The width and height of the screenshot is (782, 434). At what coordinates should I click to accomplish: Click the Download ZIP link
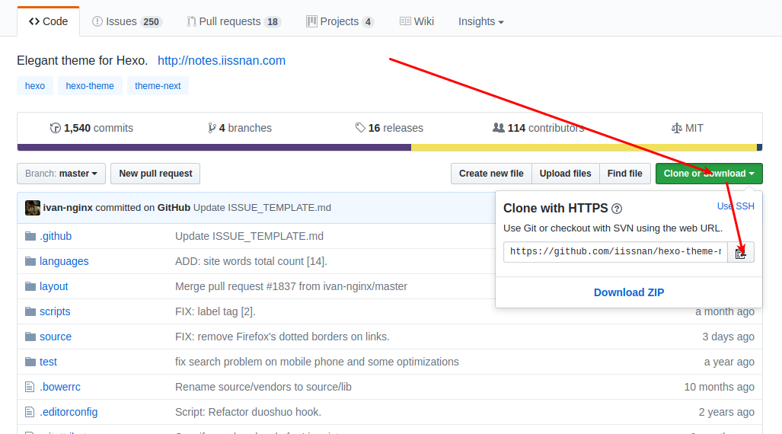click(629, 292)
